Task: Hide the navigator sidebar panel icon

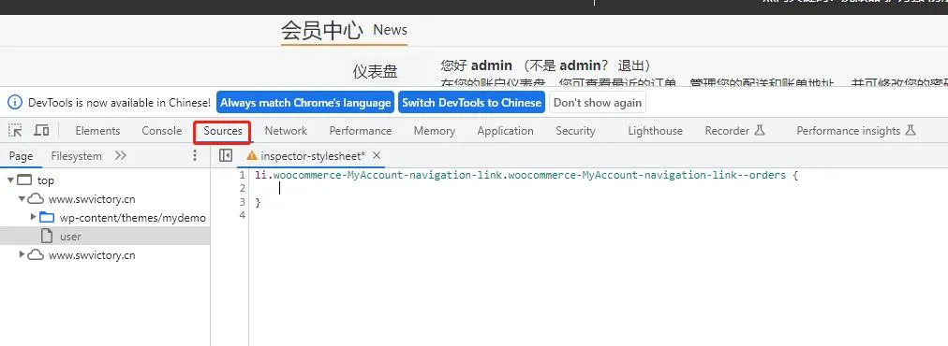Action: pos(226,156)
